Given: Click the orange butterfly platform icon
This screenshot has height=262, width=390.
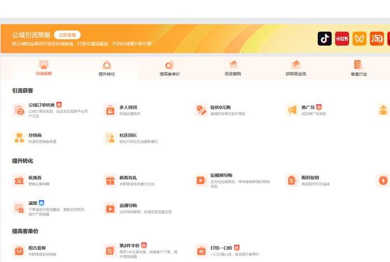Looking at the screenshot, I should 359,38.
